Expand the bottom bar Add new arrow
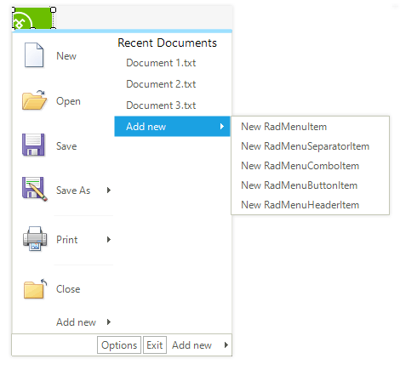Viewport: 400px width, 370px height. [x=226, y=345]
